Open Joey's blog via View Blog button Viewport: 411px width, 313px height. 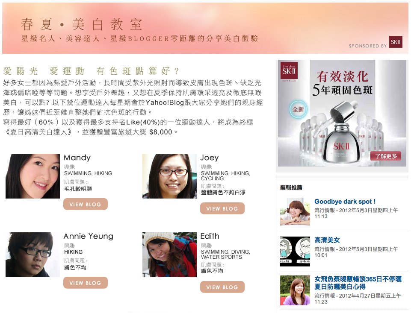coord(222,208)
